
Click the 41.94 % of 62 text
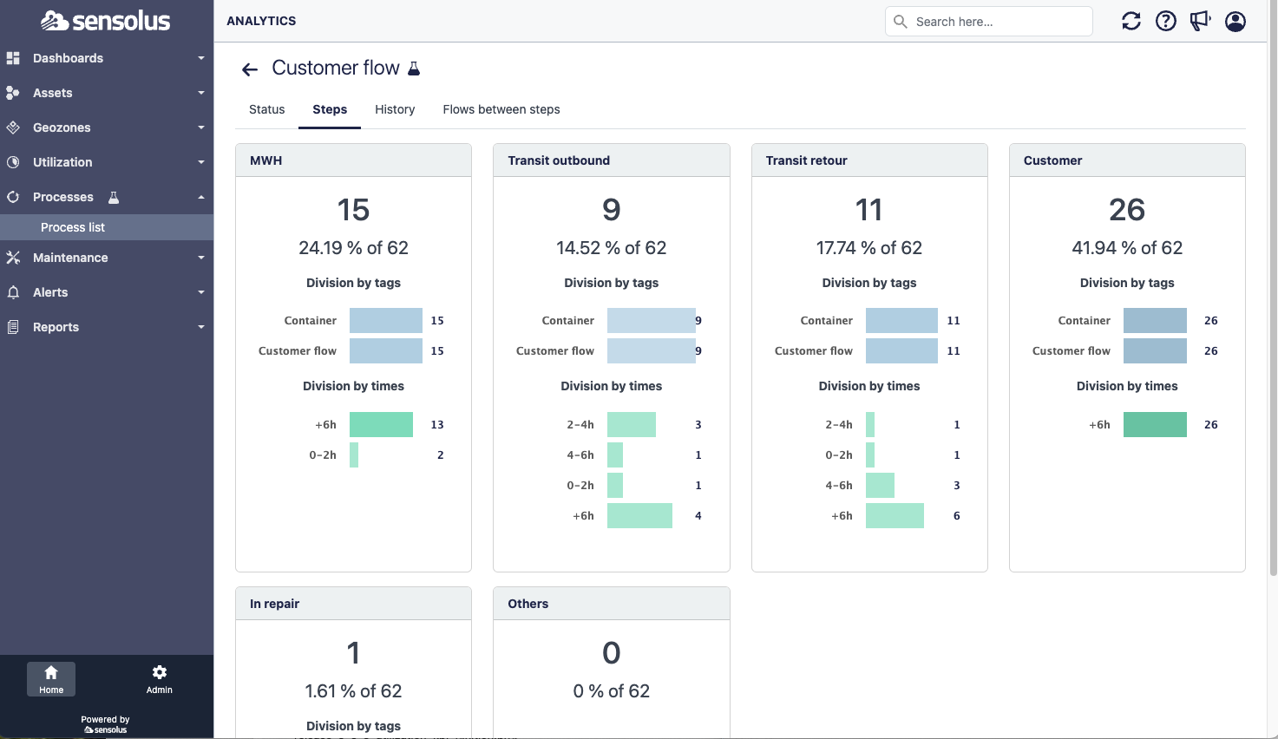(1127, 248)
